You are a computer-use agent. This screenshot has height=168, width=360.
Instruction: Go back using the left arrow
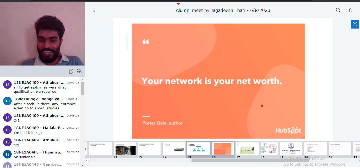point(94,10)
